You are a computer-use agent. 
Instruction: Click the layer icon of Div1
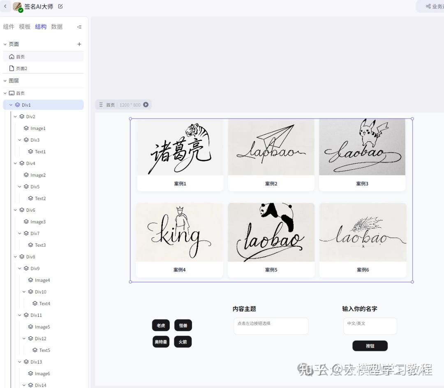tap(18, 105)
